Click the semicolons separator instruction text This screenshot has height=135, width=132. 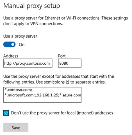(71, 82)
